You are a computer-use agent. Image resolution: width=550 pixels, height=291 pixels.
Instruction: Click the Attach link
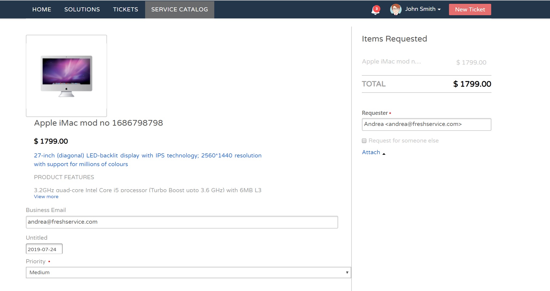click(371, 152)
